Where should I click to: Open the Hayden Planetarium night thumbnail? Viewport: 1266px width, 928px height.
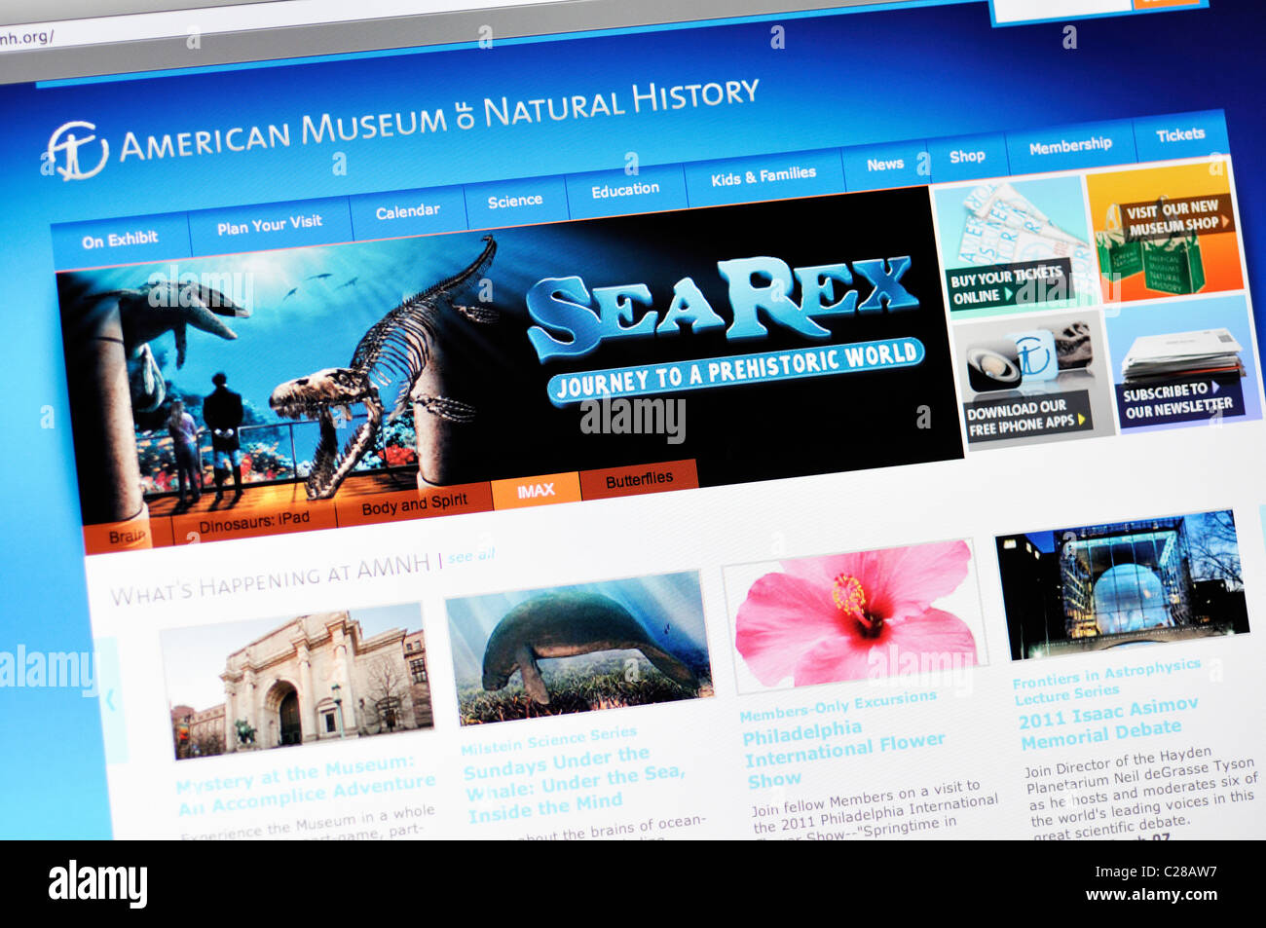point(1122,584)
